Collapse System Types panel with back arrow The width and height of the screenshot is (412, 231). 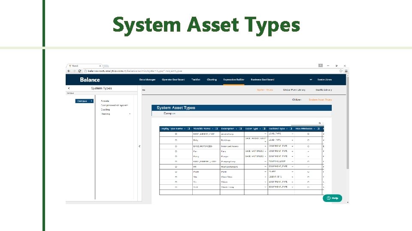point(69,88)
